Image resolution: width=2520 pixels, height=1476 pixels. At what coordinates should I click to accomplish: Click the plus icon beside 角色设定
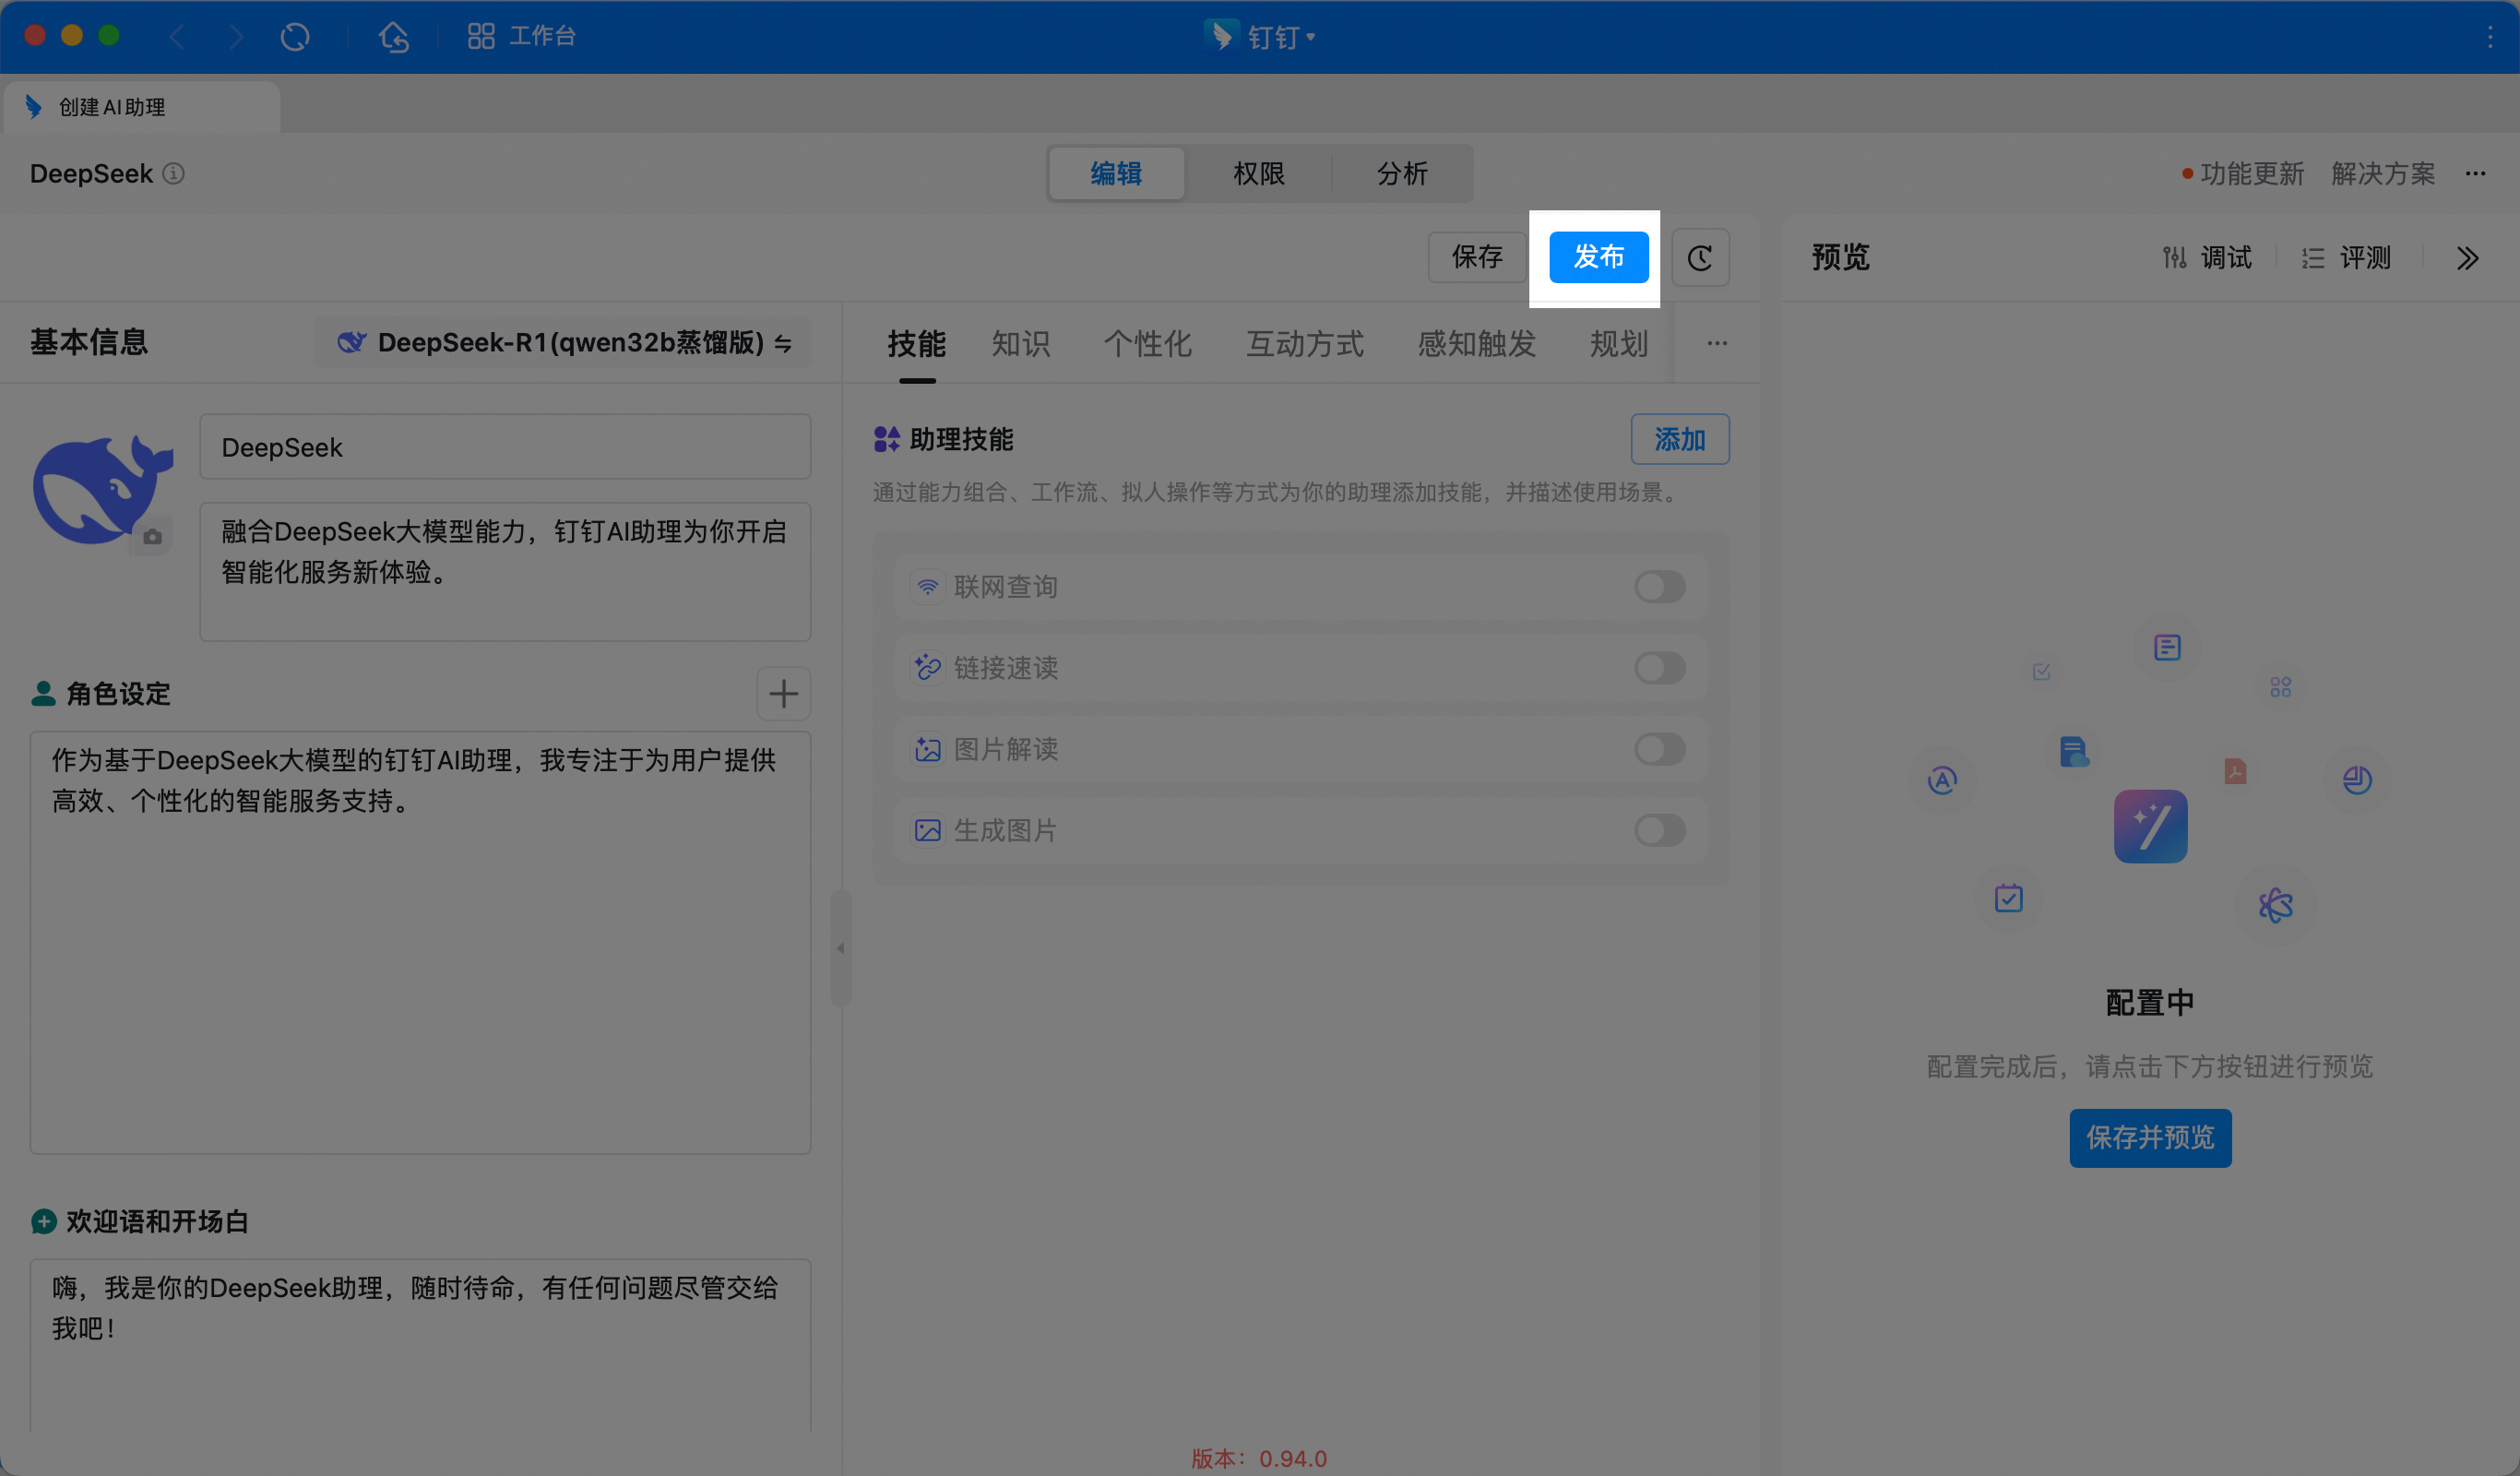coord(783,693)
